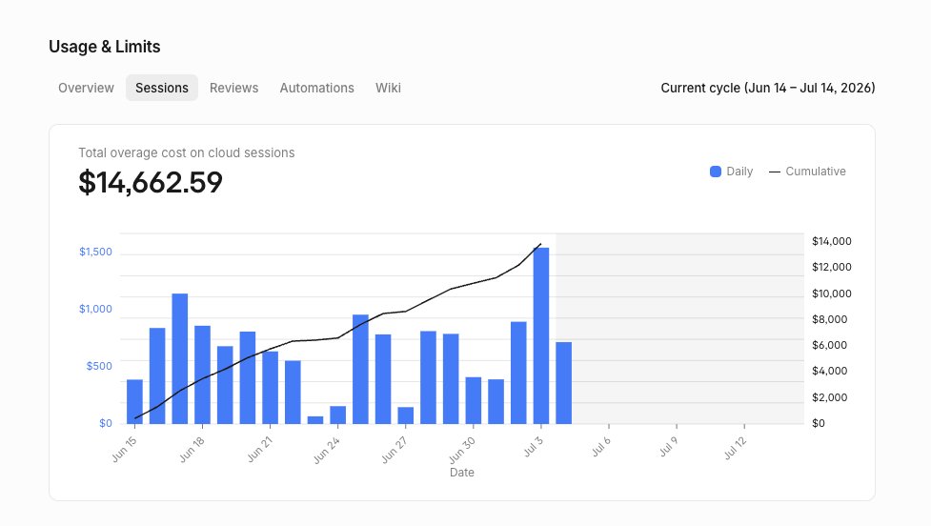This screenshot has height=526, width=931.
Task: Click the Jul 12 axis label
Action: 735,448
